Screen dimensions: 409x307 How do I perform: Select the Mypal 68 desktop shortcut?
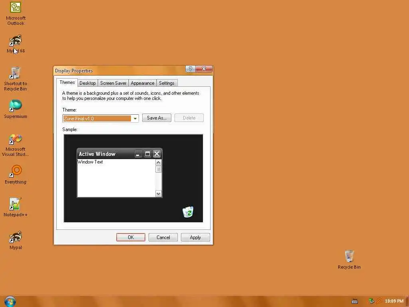pyautogui.click(x=16, y=44)
